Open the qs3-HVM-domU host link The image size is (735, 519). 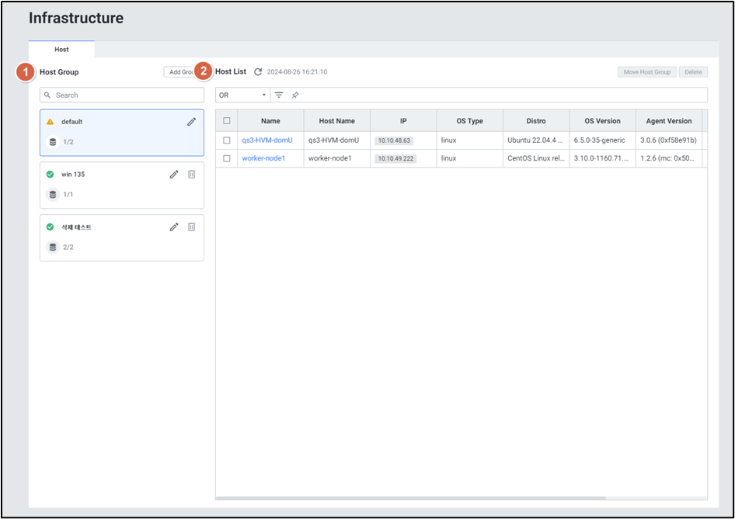pos(266,140)
